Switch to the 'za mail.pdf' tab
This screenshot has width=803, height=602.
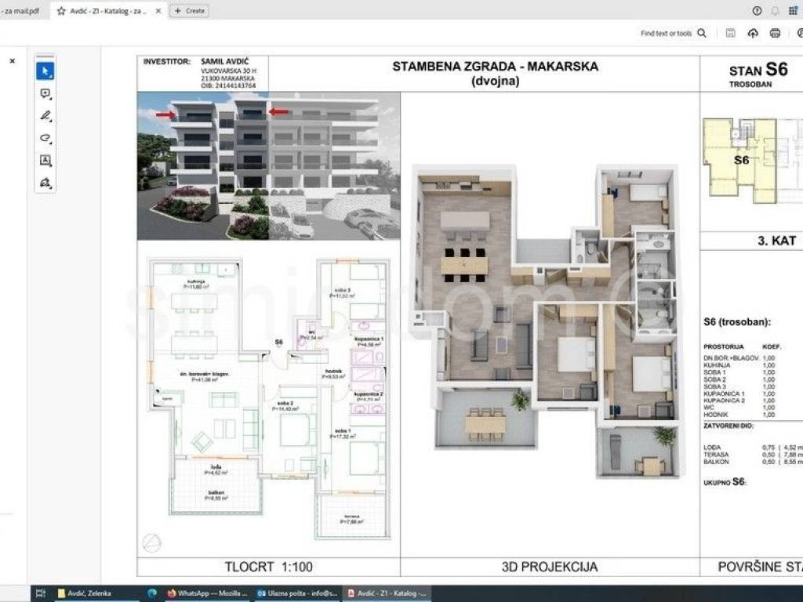21,11
